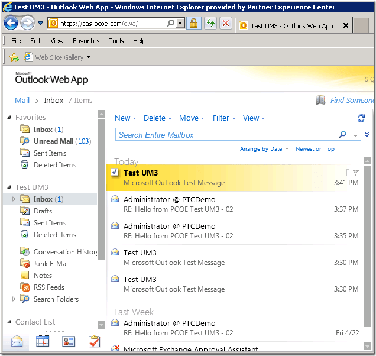Expand the advanced search chevron
376x356 pixels.
pyautogui.click(x=367, y=134)
